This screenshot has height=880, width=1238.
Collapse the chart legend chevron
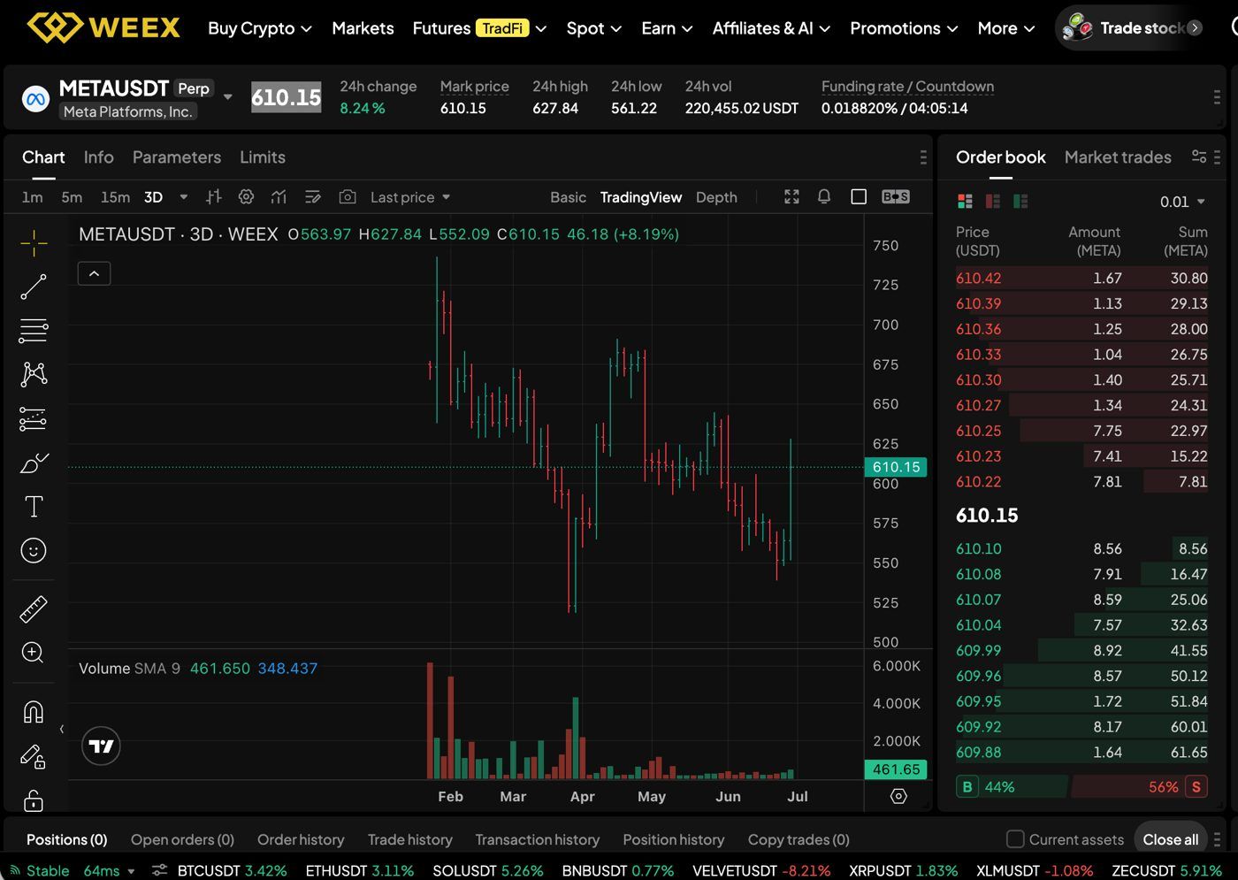pos(94,273)
